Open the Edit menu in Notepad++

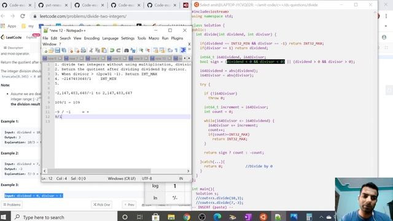[54, 38]
